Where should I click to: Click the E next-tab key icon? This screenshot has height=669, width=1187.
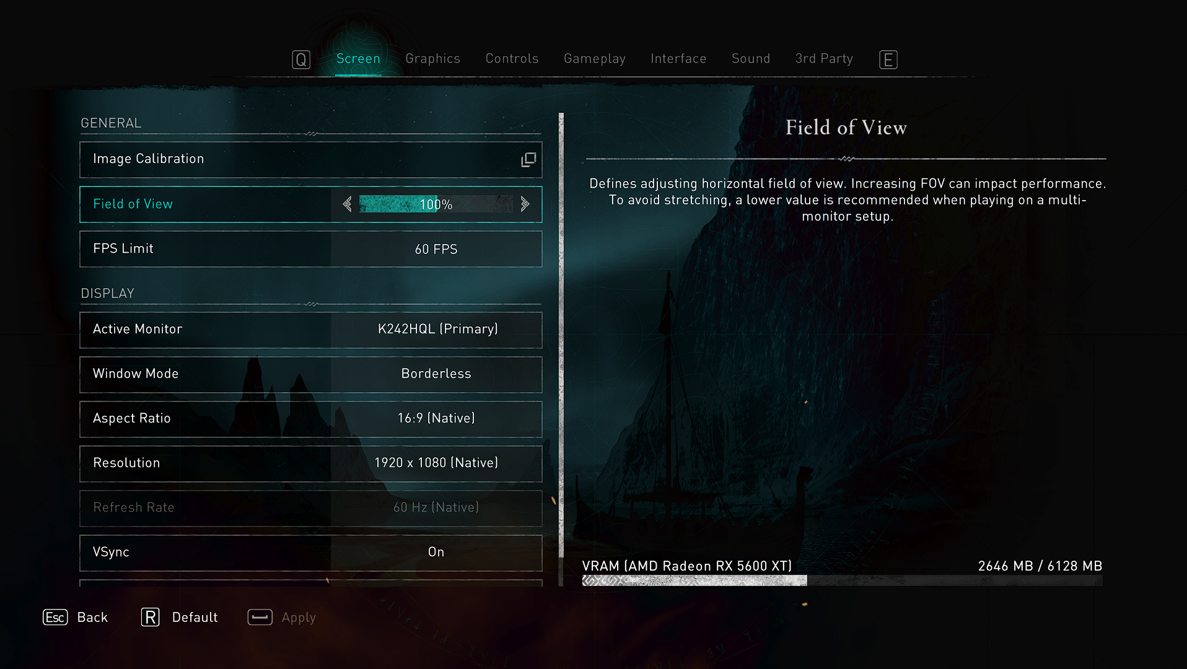click(888, 59)
